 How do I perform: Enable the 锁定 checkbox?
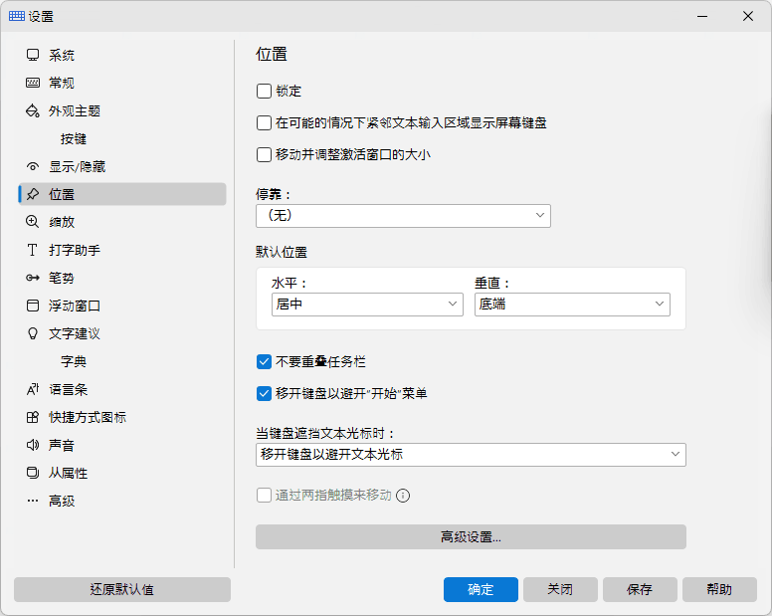[264, 92]
